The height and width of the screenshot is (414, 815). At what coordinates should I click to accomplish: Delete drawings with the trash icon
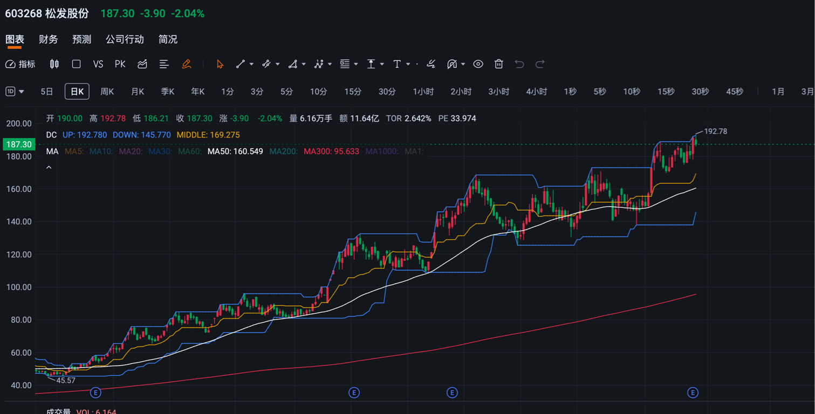(x=499, y=64)
